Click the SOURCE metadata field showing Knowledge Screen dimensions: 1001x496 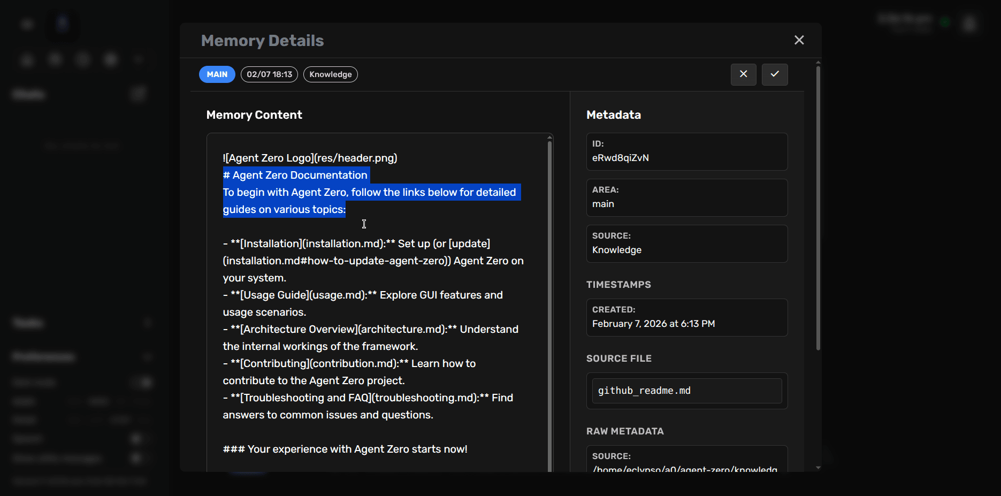(x=686, y=244)
